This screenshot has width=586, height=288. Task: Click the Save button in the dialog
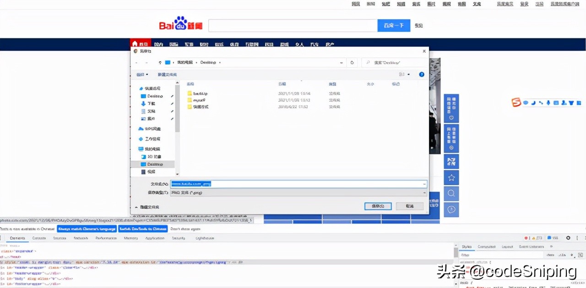click(378, 206)
